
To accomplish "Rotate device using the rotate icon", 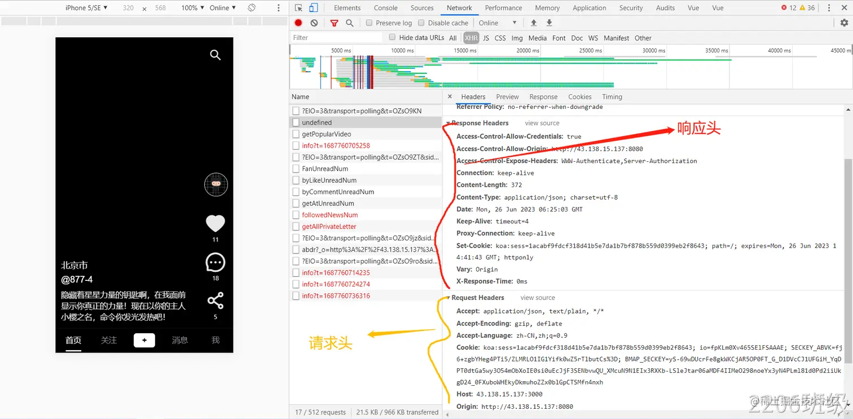I will pos(252,8).
